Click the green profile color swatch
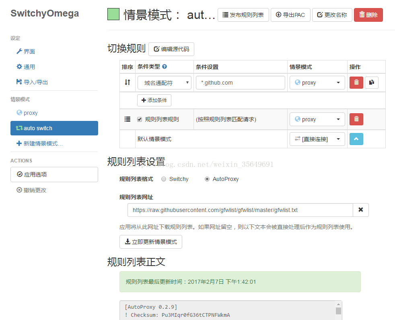This screenshot has height=320, width=395. coord(113,14)
